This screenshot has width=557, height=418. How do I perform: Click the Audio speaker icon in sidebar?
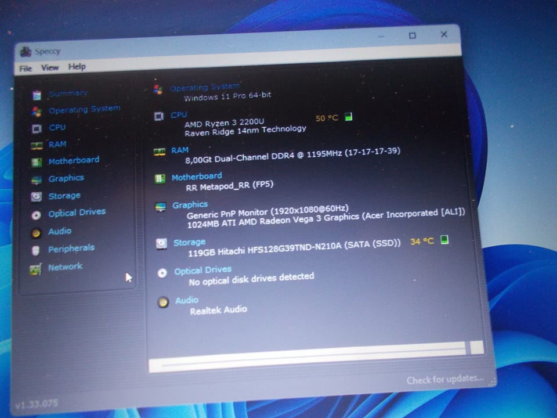(36, 233)
